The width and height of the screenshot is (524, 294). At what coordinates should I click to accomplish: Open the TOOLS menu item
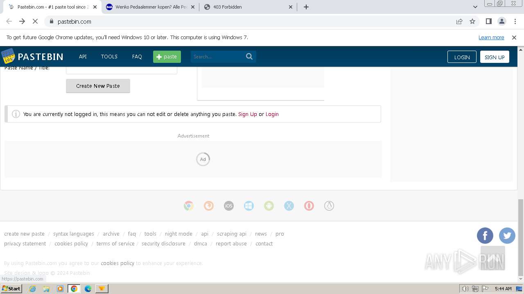pos(109,56)
